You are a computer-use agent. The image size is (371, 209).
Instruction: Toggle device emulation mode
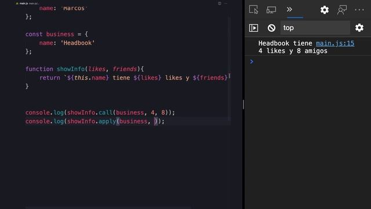click(271, 10)
